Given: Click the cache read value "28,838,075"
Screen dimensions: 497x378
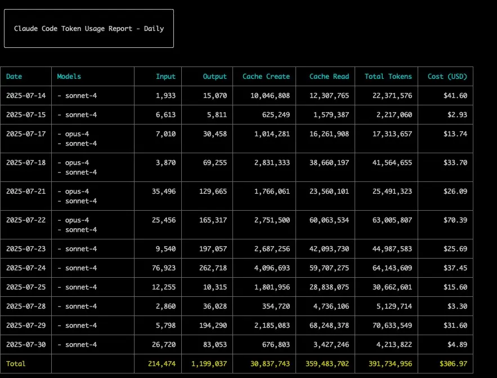Looking at the screenshot, I should (329, 287).
